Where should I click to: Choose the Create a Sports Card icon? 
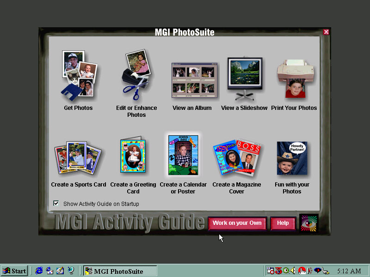tap(78, 157)
